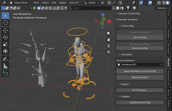Switch to the BlenderKit sidebar tab
This screenshot has height=111, width=172.
pos(169,49)
